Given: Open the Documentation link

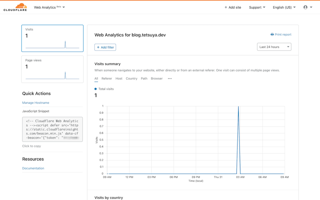Looking at the screenshot, I should pyautogui.click(x=33, y=168).
